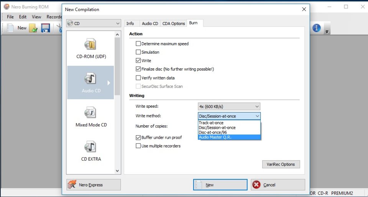Enable Use multiple recorders checkbox

click(x=138, y=146)
